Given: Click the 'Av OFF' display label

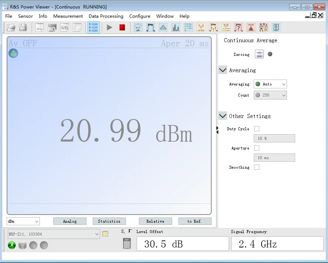Looking at the screenshot, I should 23,43.
